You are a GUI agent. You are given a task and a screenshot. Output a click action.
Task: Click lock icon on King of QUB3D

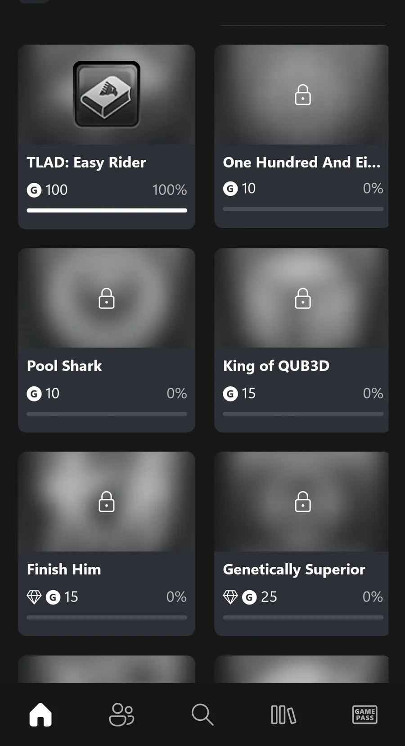tap(303, 298)
